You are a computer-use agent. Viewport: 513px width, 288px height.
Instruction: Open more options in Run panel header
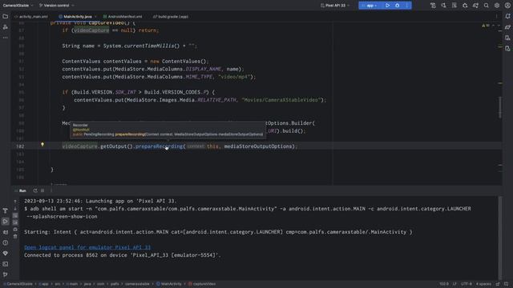pos(51,190)
